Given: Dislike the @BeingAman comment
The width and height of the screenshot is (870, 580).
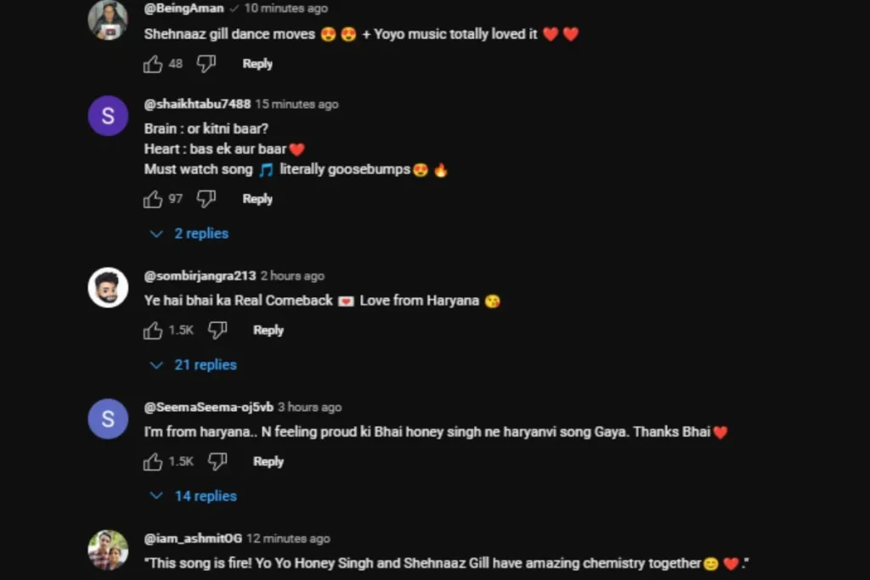Looking at the screenshot, I should pos(206,64).
